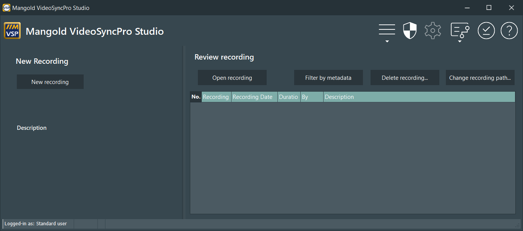The image size is (523, 231).
Task: Click Delete recording... button
Action: coord(405,78)
